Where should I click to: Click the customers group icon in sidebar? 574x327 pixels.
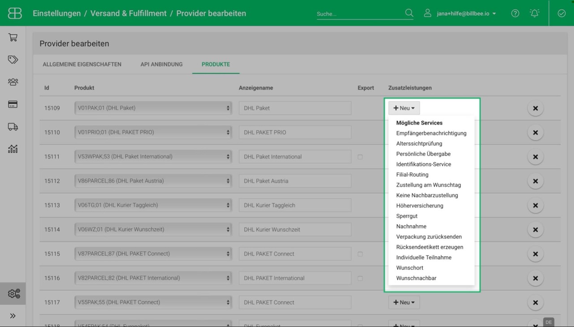click(x=13, y=82)
